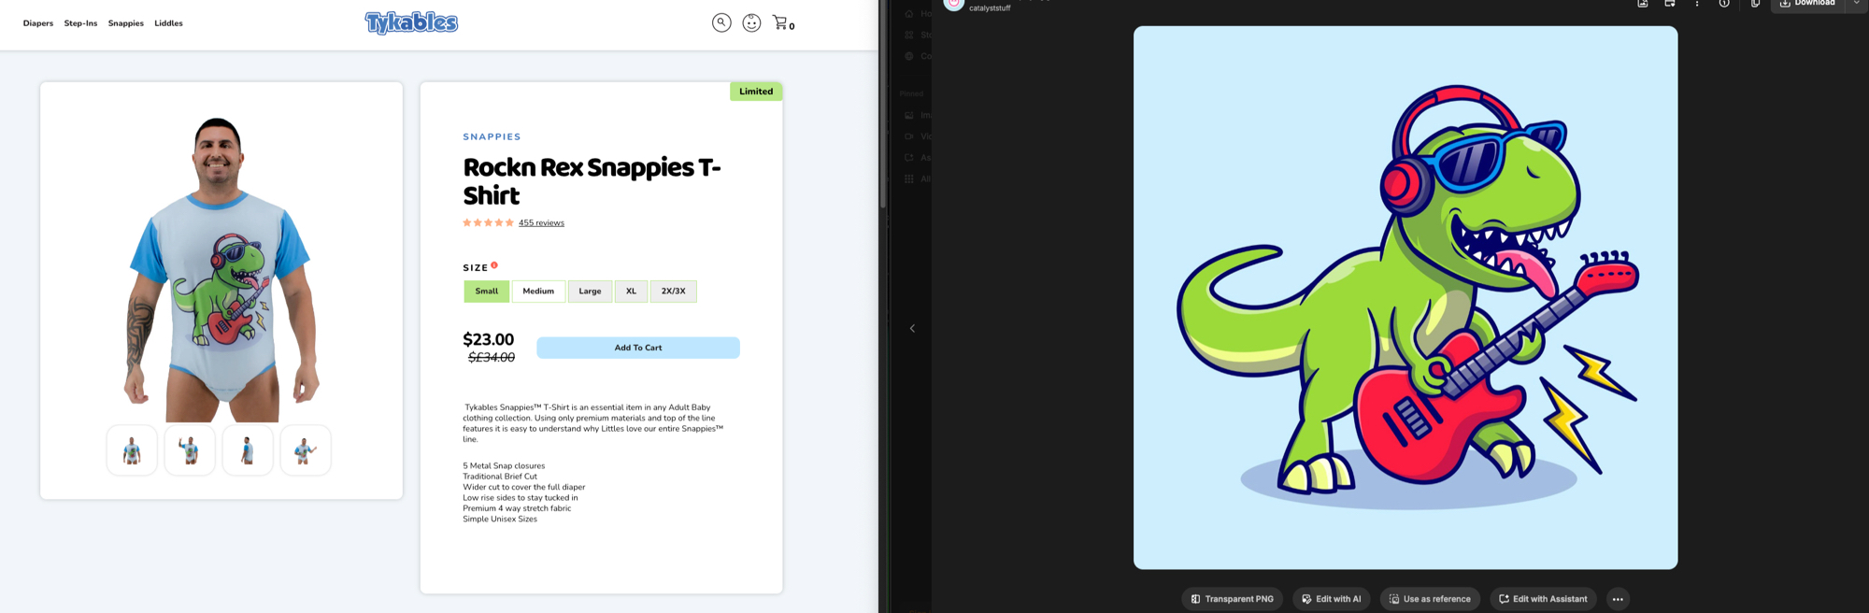Open the bottom more options ellipsis button
1869x613 pixels.
(x=1618, y=599)
